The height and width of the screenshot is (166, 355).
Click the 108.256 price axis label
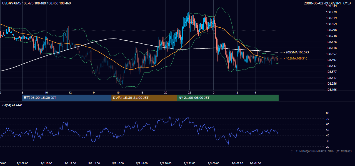pyautogui.click(x=331, y=84)
